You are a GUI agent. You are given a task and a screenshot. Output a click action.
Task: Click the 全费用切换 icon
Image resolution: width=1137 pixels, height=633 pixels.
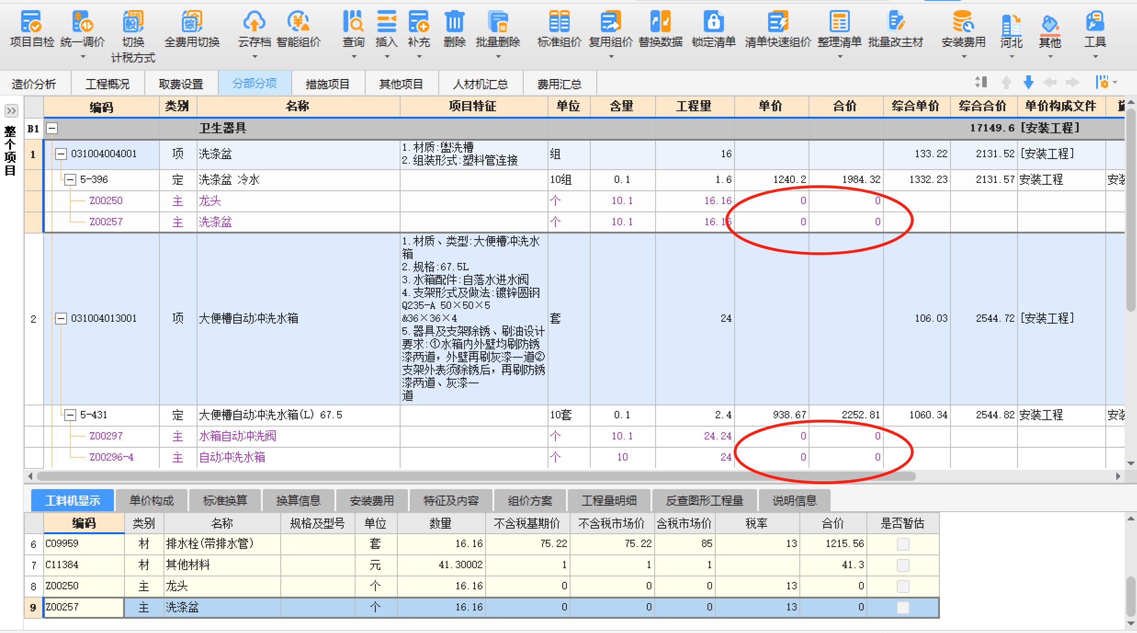tap(192, 22)
